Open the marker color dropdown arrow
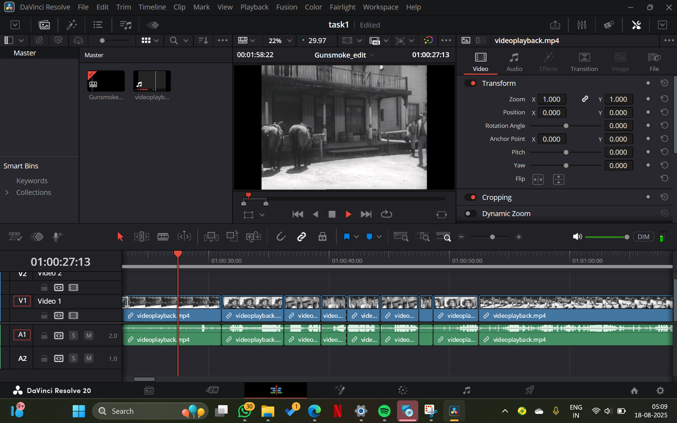The width and height of the screenshot is (677, 423). point(379,237)
